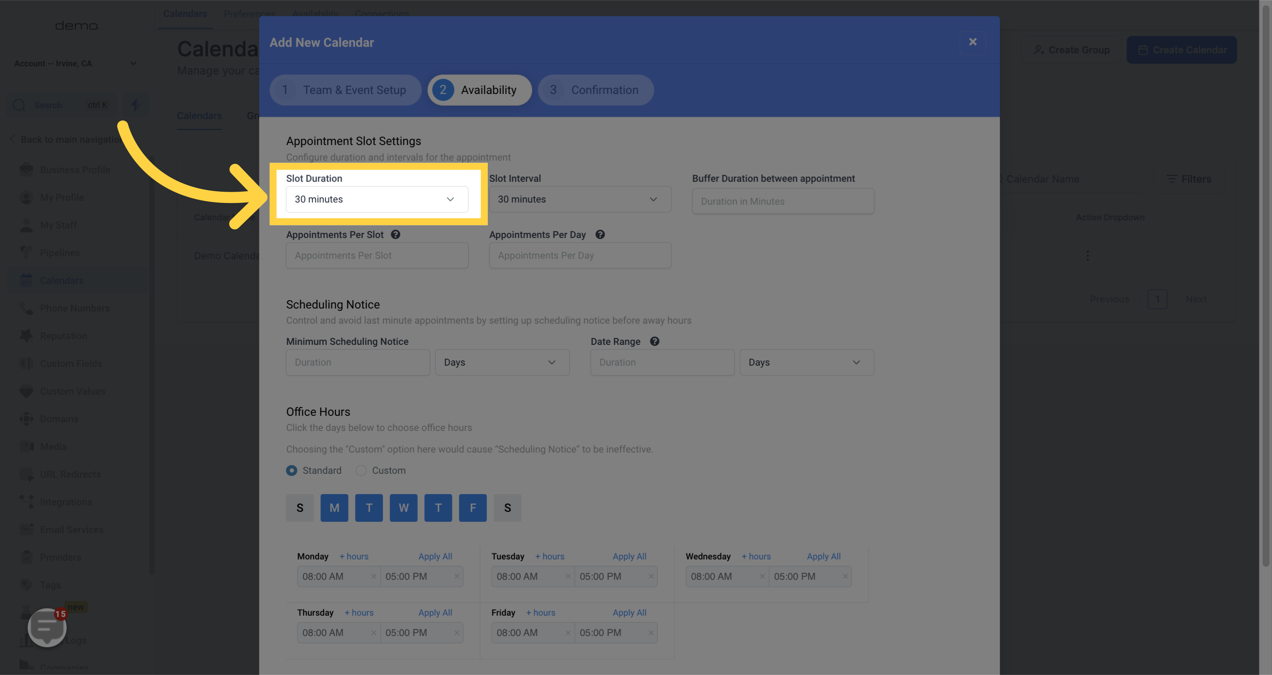Click the Appointments Per Day help icon
Screen dimensions: 1272x675
coord(599,235)
